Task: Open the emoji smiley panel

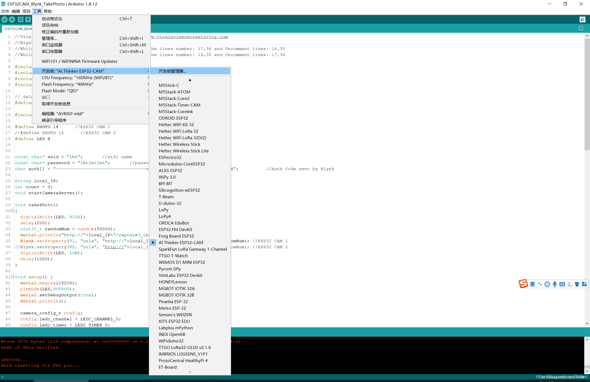Action: click(x=547, y=284)
